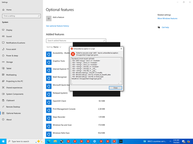Screen dimensions: 193x144
Task: Click the 95.8 MB size value
Action: point(102,133)
